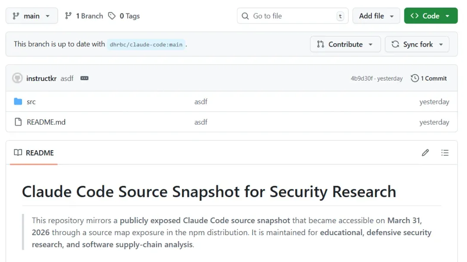Viewport: 467px width, 262px height.
Task: Select the README tab
Action: 34,153
